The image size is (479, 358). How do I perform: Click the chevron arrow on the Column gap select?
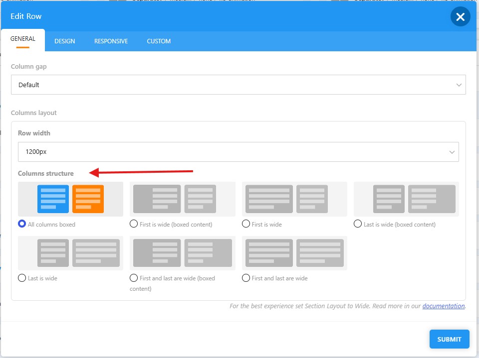click(x=459, y=85)
